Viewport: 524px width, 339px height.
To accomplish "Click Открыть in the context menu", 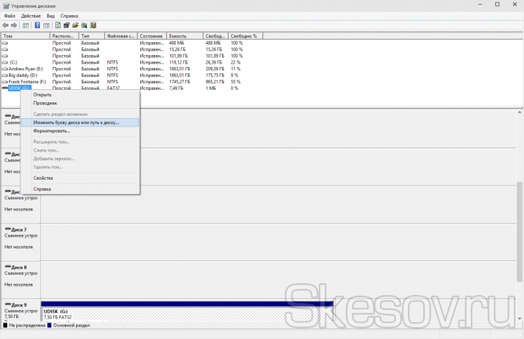I will 43,94.
